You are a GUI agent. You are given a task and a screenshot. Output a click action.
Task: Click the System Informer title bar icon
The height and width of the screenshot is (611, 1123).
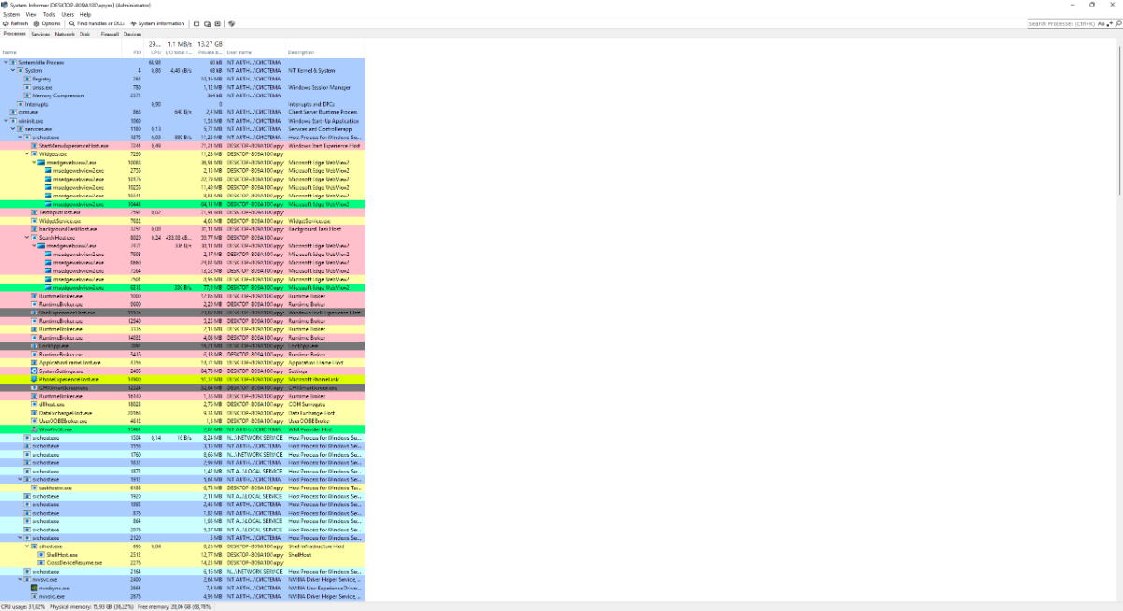pos(5,5)
